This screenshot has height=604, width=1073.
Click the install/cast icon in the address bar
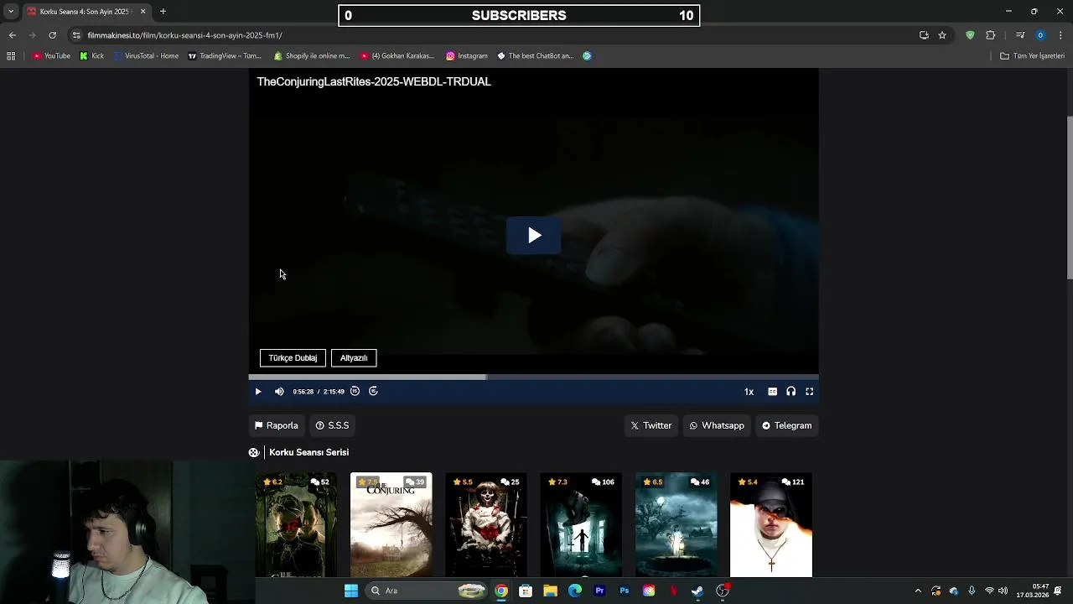[924, 35]
